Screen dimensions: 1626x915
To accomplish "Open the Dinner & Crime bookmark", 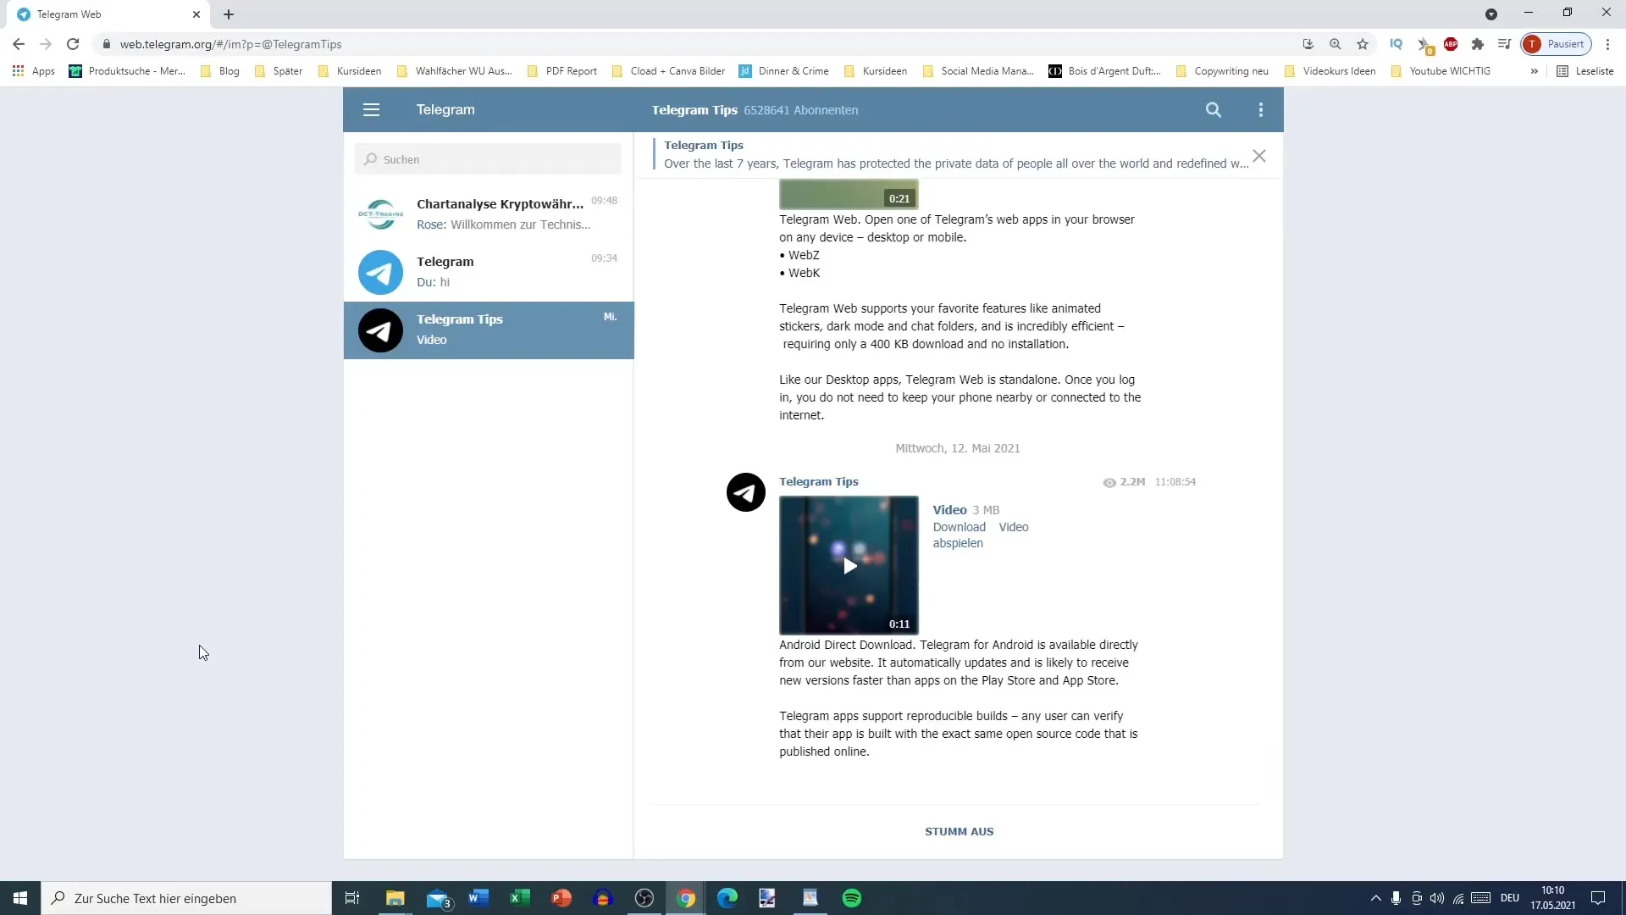I will [x=784, y=71].
